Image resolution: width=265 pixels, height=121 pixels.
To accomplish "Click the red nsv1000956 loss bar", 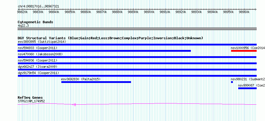I will (x=244, y=51).
